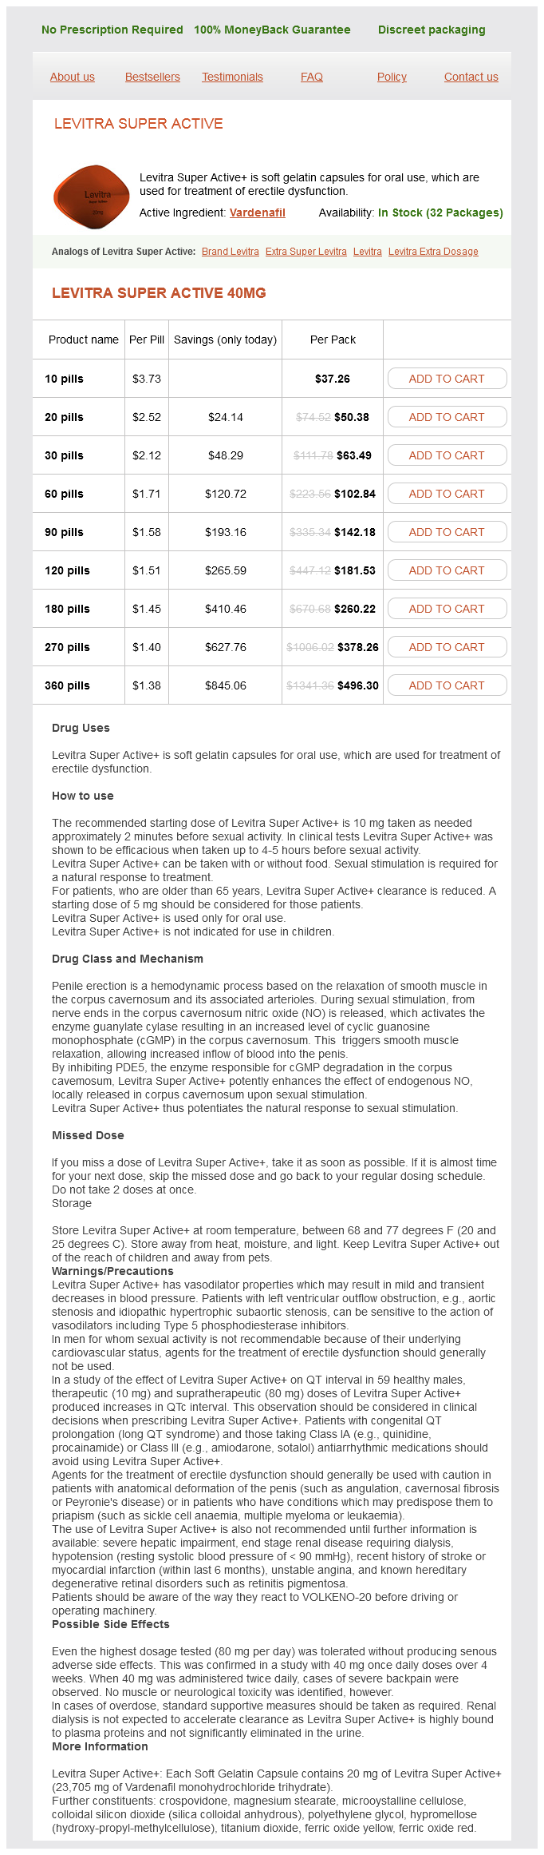Open the Testimonials page
The height and width of the screenshot is (1855, 544).
coord(232,77)
